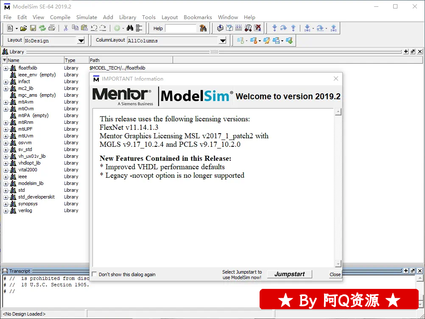425x319 pixels.
Task: Click the Type column header
Action: click(x=77, y=60)
